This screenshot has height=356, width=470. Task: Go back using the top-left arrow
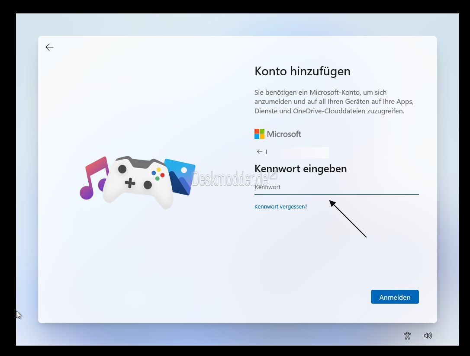(49, 47)
